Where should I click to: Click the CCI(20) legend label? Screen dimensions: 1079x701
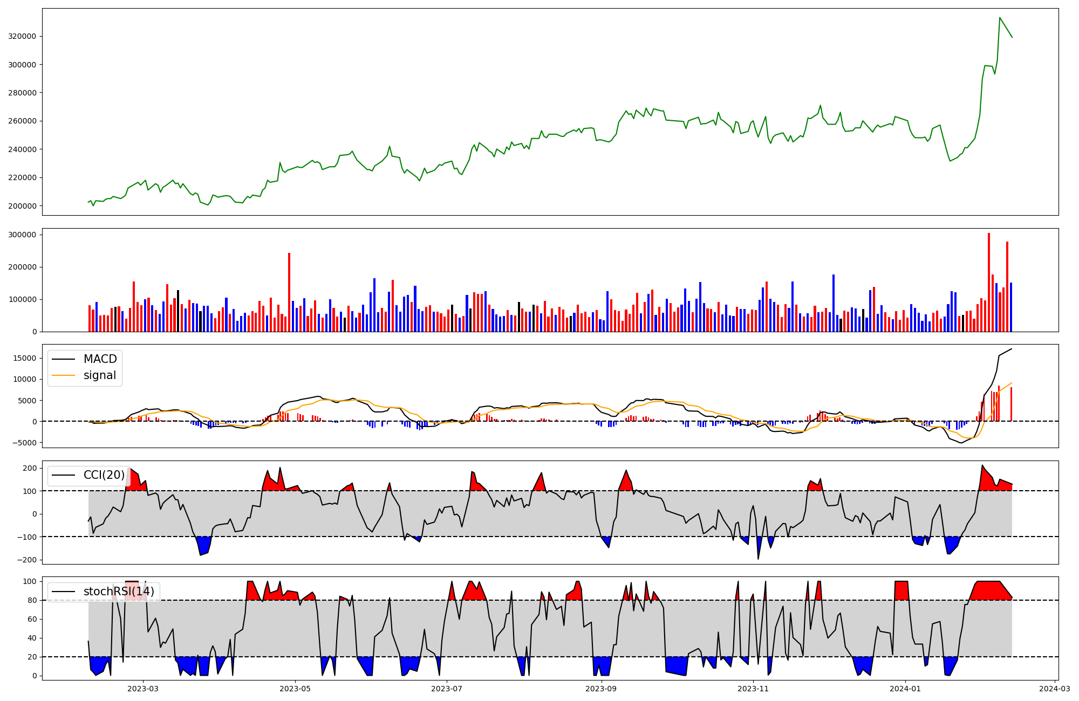(x=104, y=475)
